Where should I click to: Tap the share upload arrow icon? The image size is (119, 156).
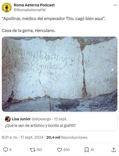click(114, 150)
